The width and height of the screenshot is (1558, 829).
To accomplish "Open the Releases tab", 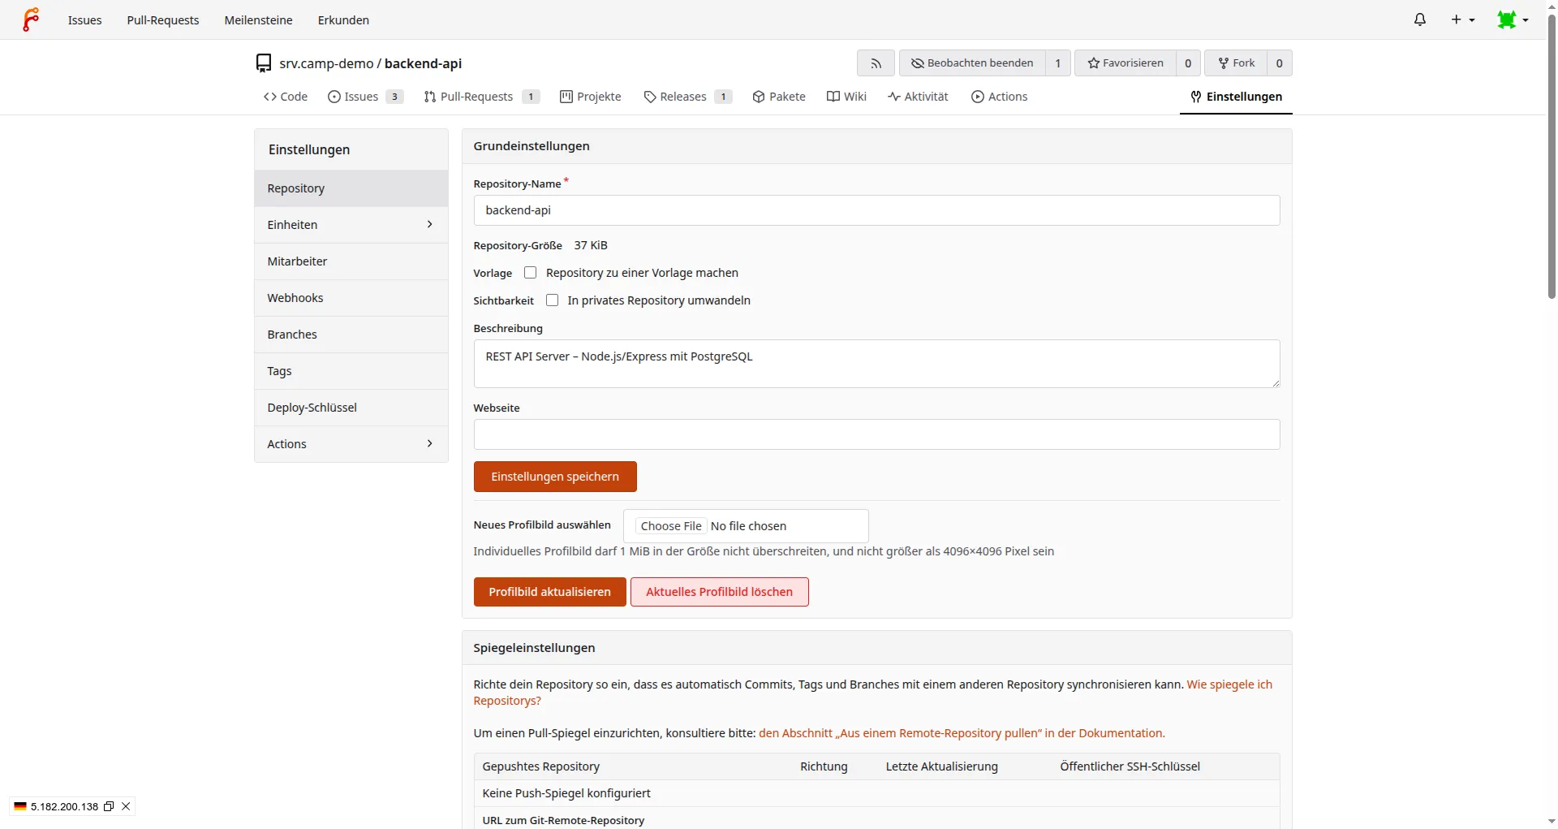I will (x=687, y=97).
